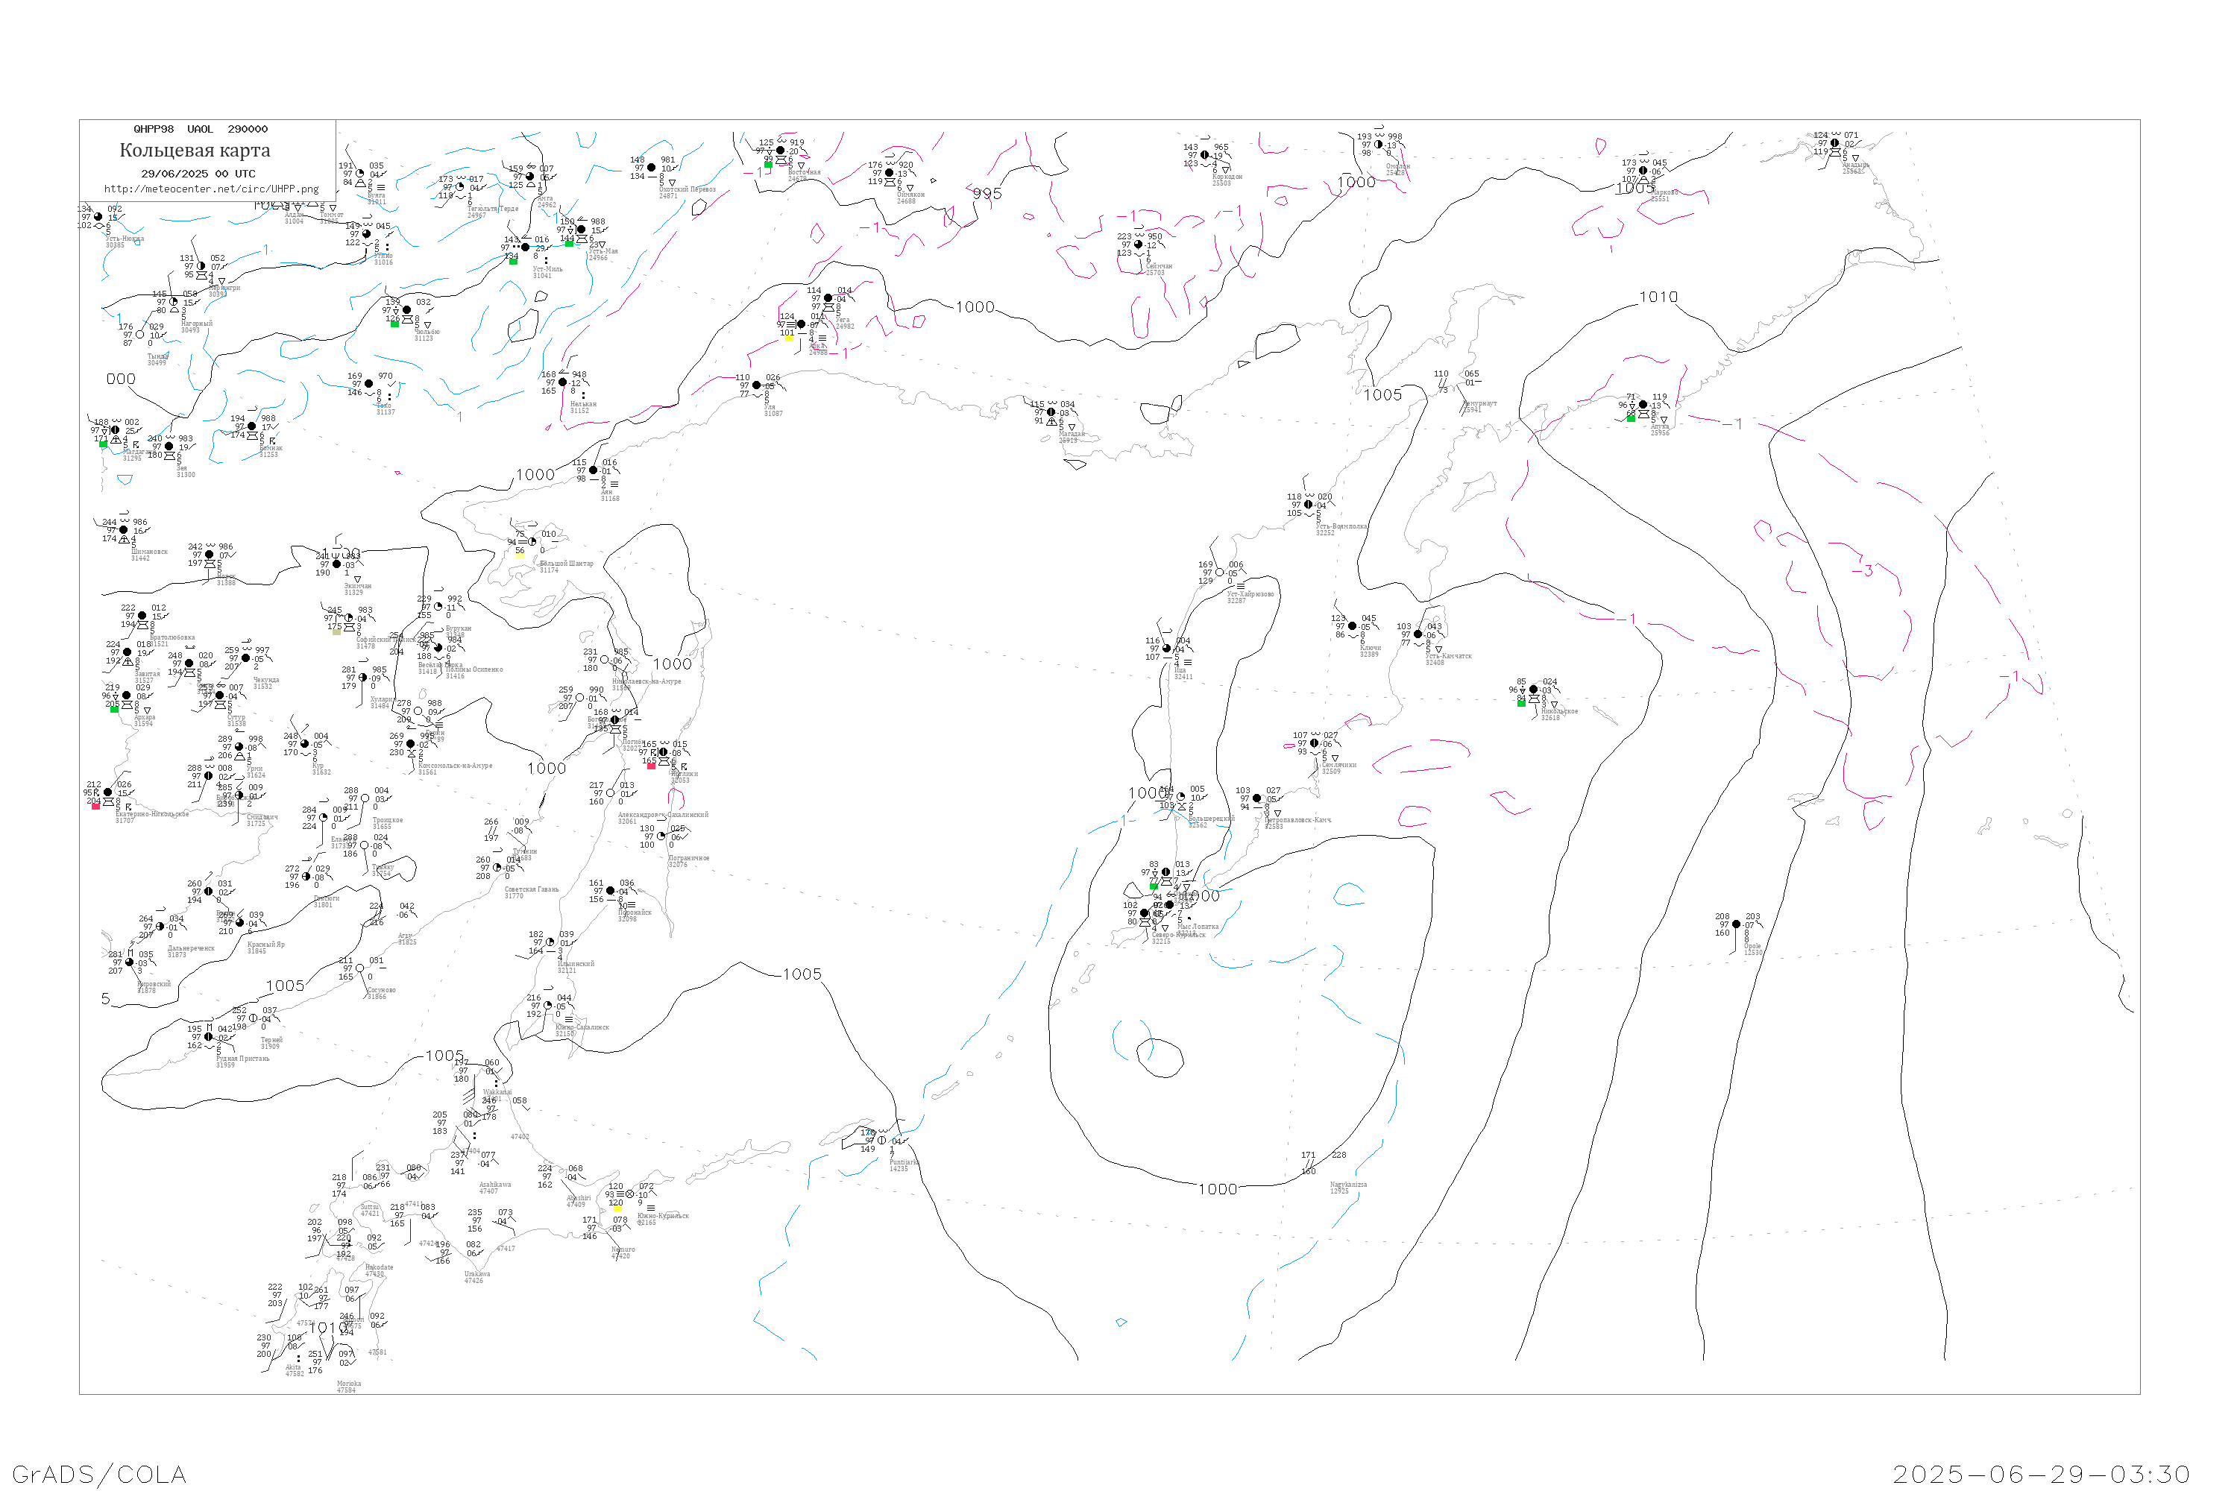Screen dimensions: 2237x1491
Task: Click green square at Усть-Мая station
Action: coord(569,244)
